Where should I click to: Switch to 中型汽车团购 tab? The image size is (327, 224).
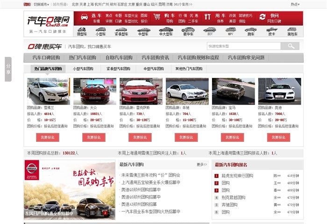(x=154, y=69)
